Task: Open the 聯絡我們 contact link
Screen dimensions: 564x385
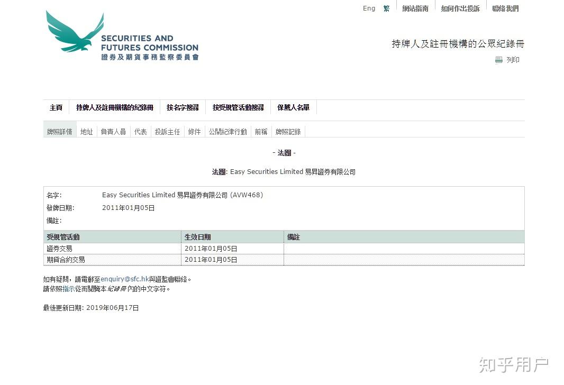Action: click(x=505, y=8)
